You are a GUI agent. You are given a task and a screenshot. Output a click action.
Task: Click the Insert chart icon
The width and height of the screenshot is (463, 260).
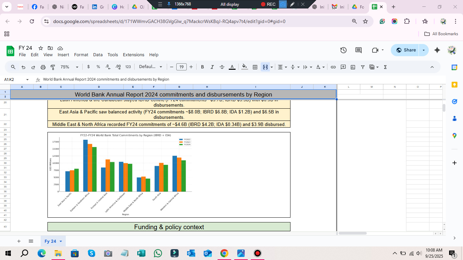pyautogui.click(x=353, y=67)
